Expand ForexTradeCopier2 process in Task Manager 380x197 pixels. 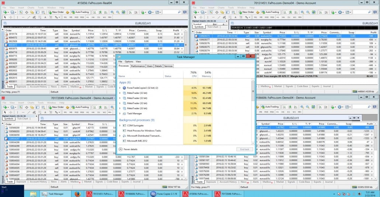click(x=120, y=88)
